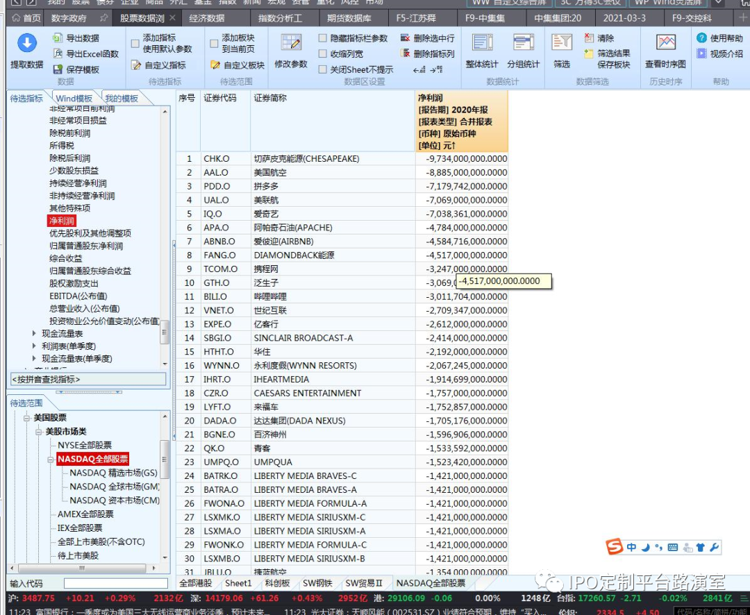Click the 提取数据 download icon
Image resolution: width=750 pixels, height=615 pixels.
27,43
